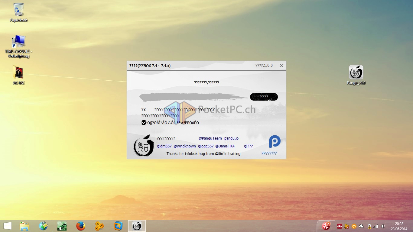Launch Firefox from the taskbar
This screenshot has height=232, width=413.
click(x=81, y=226)
